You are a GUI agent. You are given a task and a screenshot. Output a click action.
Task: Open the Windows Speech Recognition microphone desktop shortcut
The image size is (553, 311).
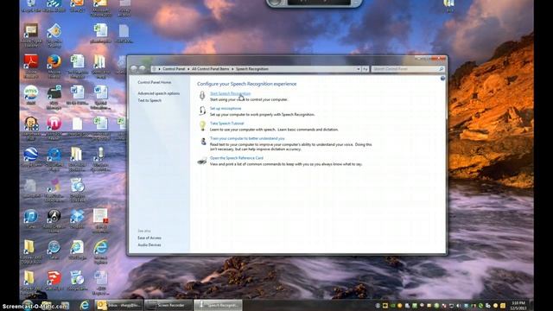[x=100, y=159]
